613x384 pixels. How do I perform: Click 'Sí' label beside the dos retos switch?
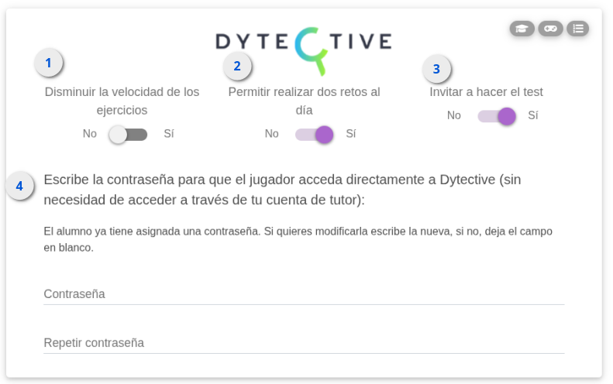tap(351, 134)
